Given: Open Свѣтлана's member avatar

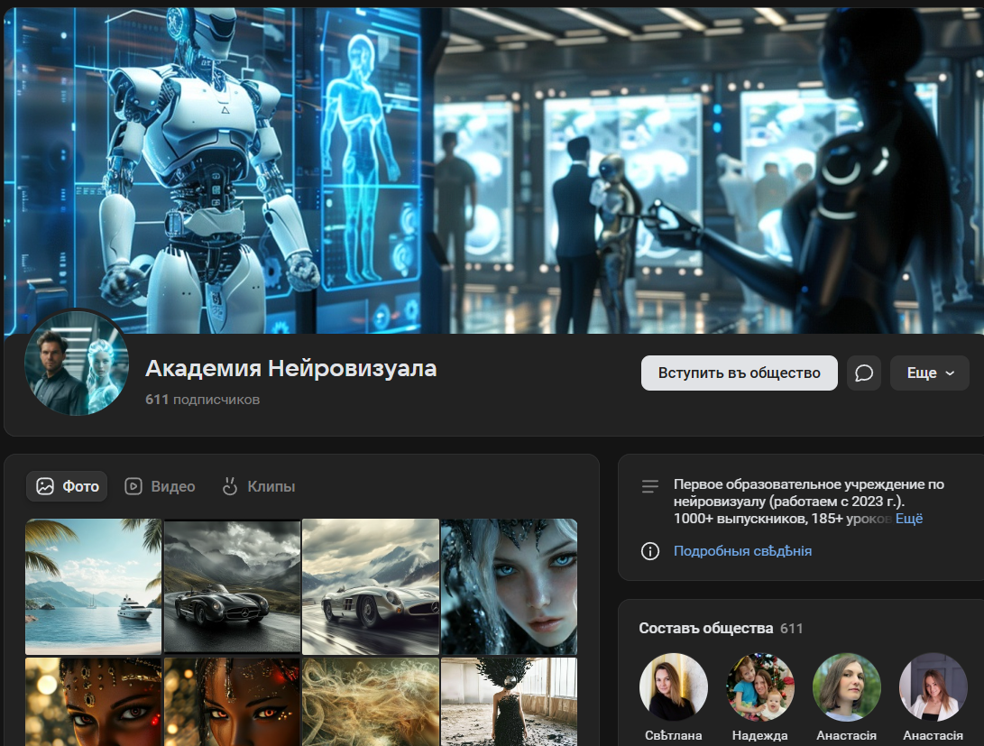Looking at the screenshot, I should 674,686.
